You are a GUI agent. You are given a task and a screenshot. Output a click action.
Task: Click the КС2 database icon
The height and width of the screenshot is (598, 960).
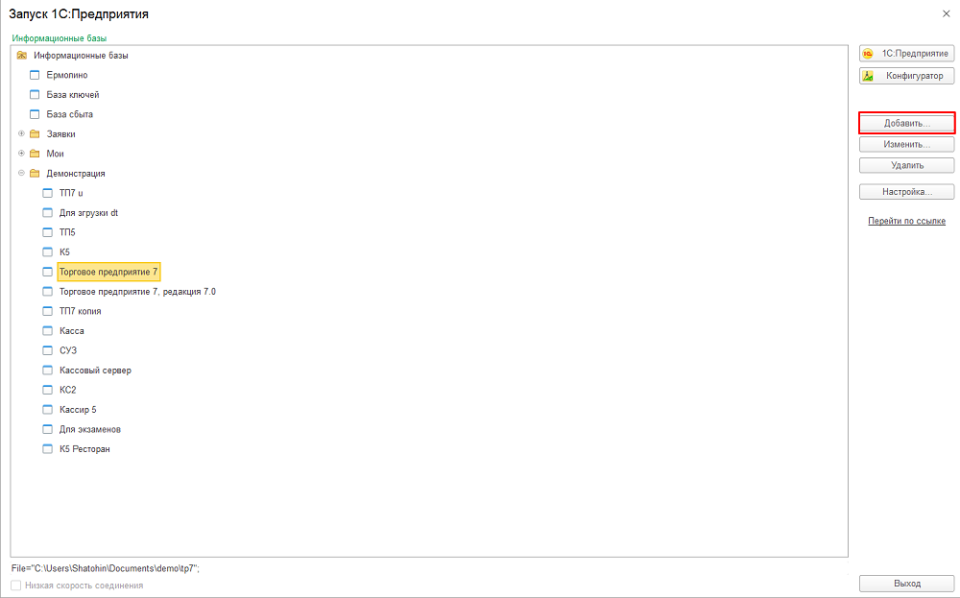pyautogui.click(x=48, y=390)
